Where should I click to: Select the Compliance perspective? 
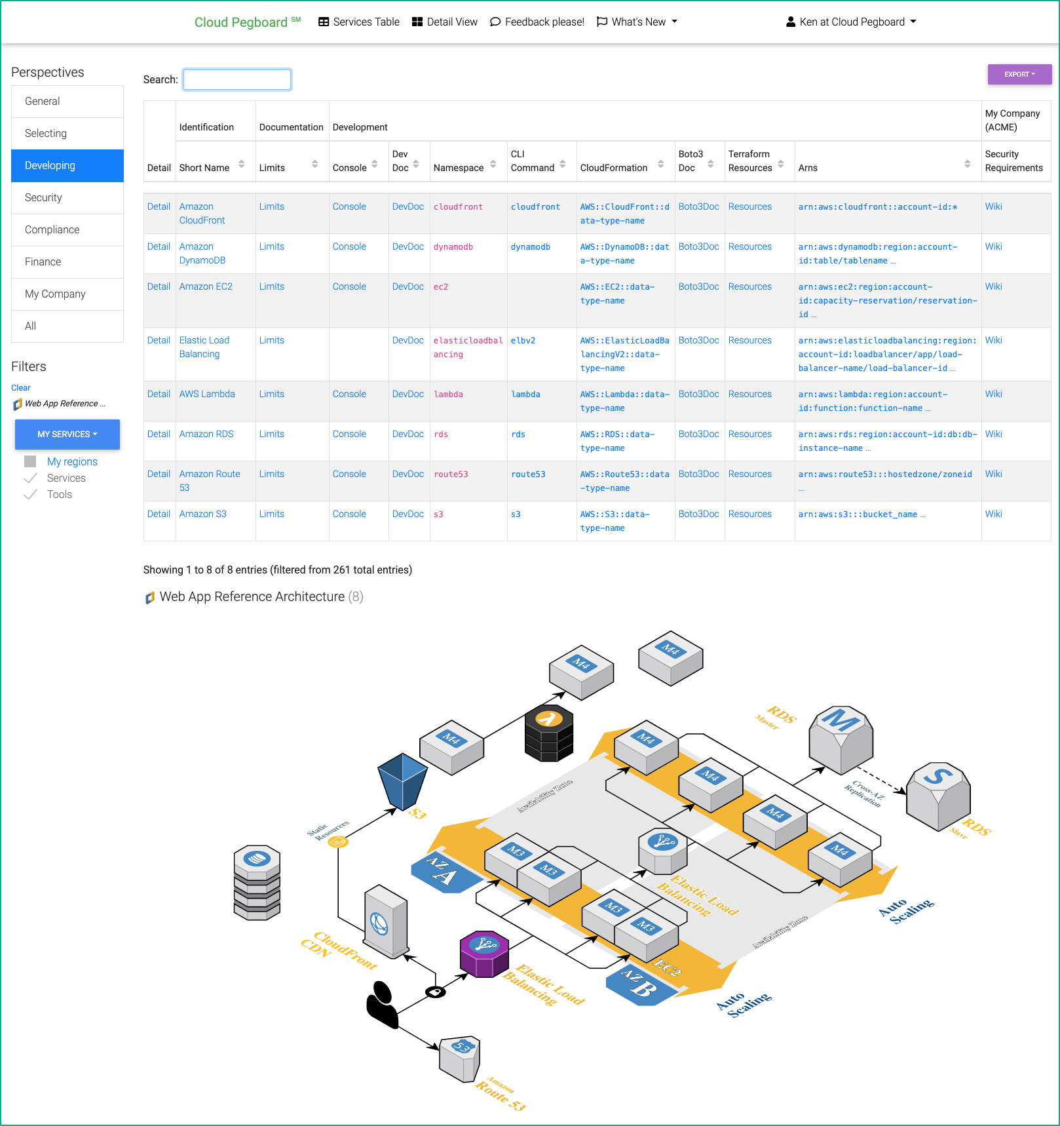pos(67,230)
